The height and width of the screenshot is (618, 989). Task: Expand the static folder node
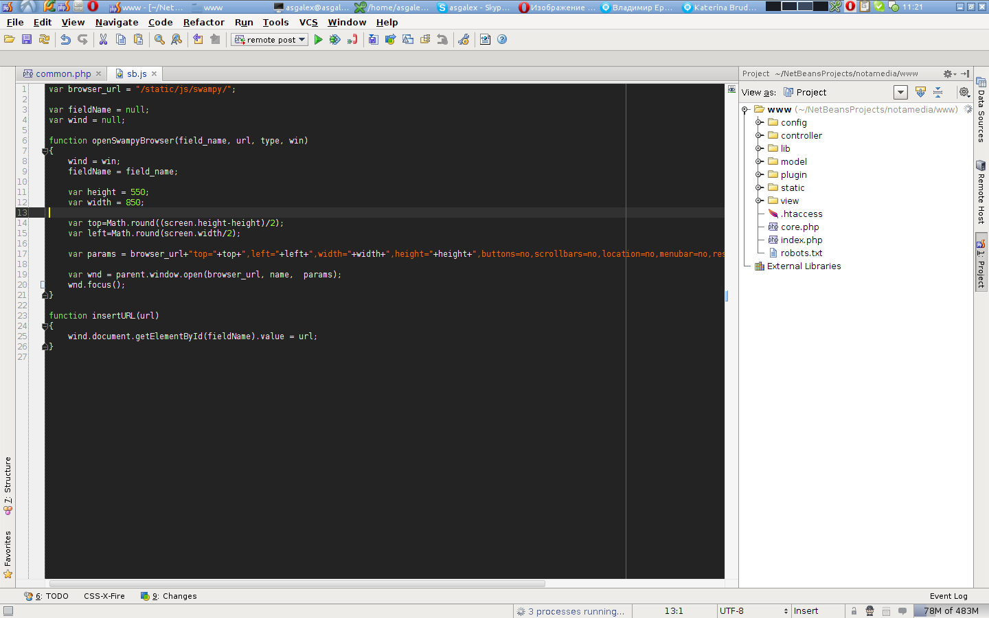(759, 187)
